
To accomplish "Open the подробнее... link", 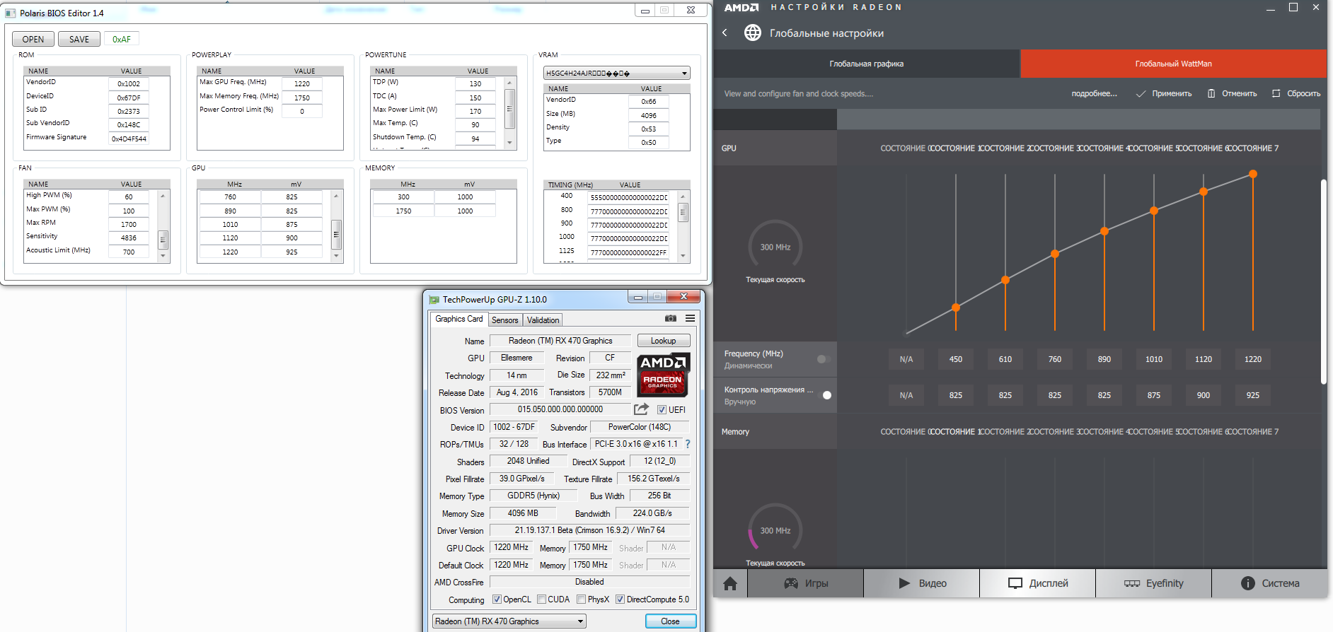I will (x=1095, y=93).
